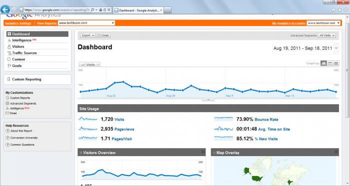Graph by day icon
Viewport: 350px width, 186px height.
tap(323, 63)
